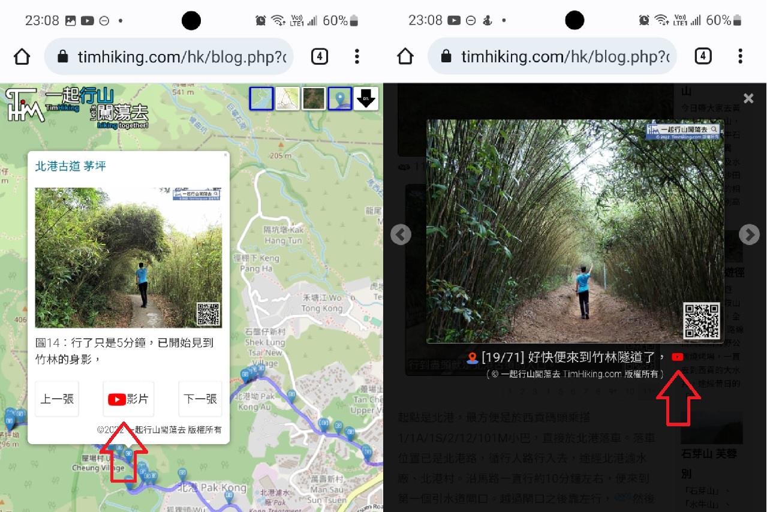The width and height of the screenshot is (767, 512).
Task: Tap the home icon in the right browser
Action: [x=405, y=57]
